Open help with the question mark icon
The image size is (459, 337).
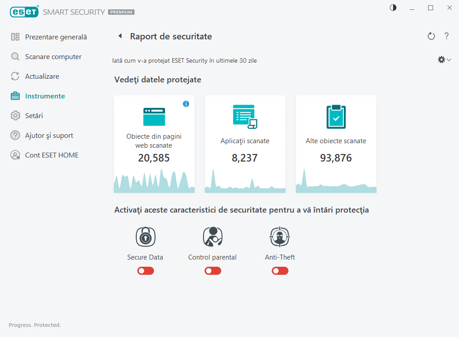446,36
